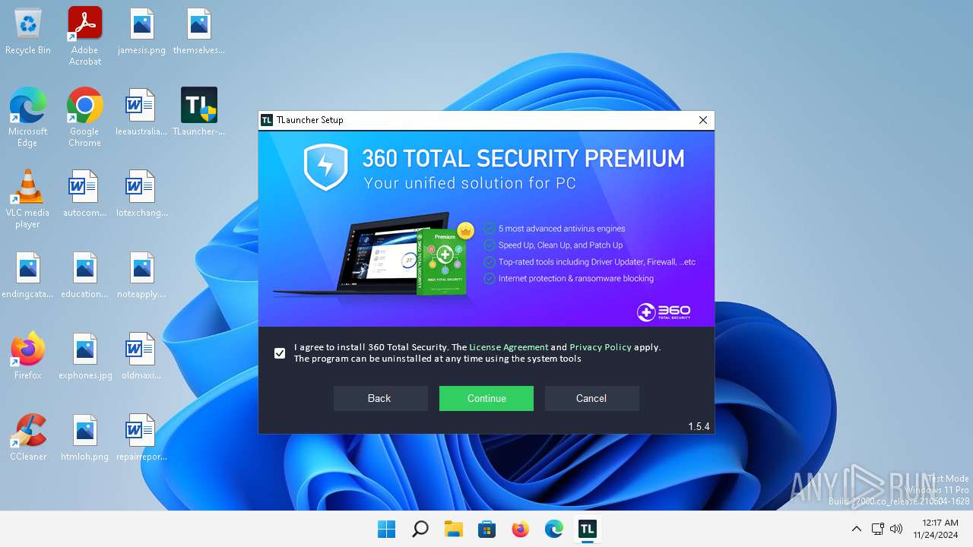Image resolution: width=973 pixels, height=547 pixels.
Task: Select the repairrepor Word document icon
Action: point(142,438)
